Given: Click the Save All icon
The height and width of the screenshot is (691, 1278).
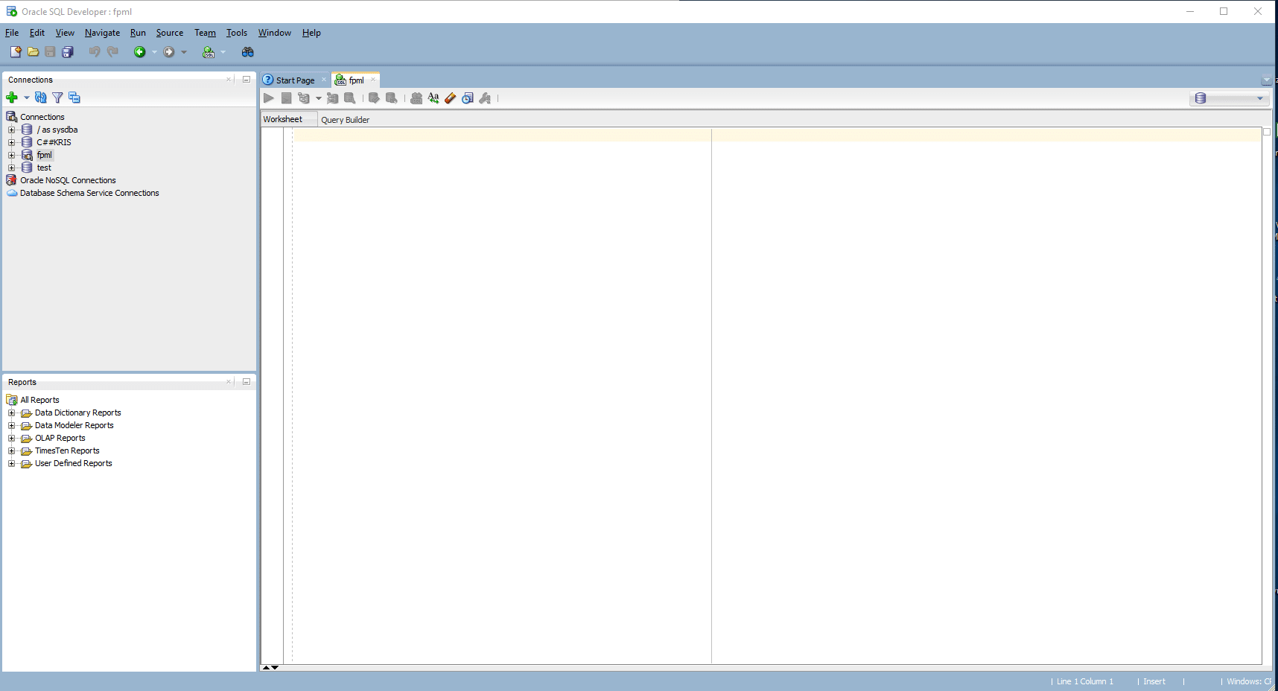Looking at the screenshot, I should pyautogui.click(x=68, y=52).
